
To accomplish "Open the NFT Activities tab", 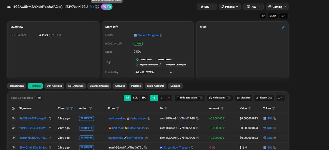I will pos(76,86).
